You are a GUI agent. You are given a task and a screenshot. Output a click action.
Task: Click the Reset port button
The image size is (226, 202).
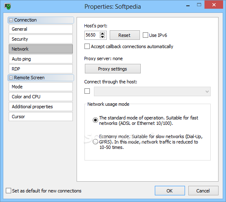[125, 35]
